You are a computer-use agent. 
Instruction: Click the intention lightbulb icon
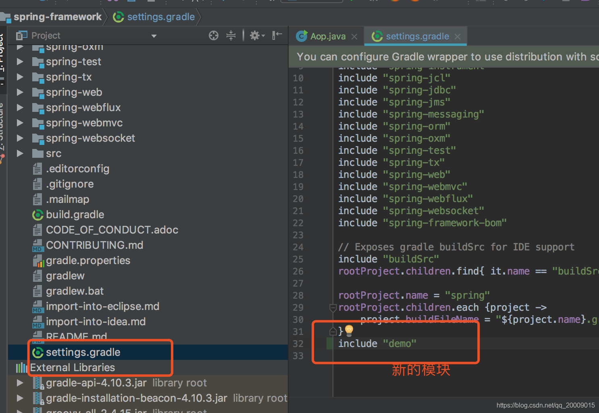(349, 330)
